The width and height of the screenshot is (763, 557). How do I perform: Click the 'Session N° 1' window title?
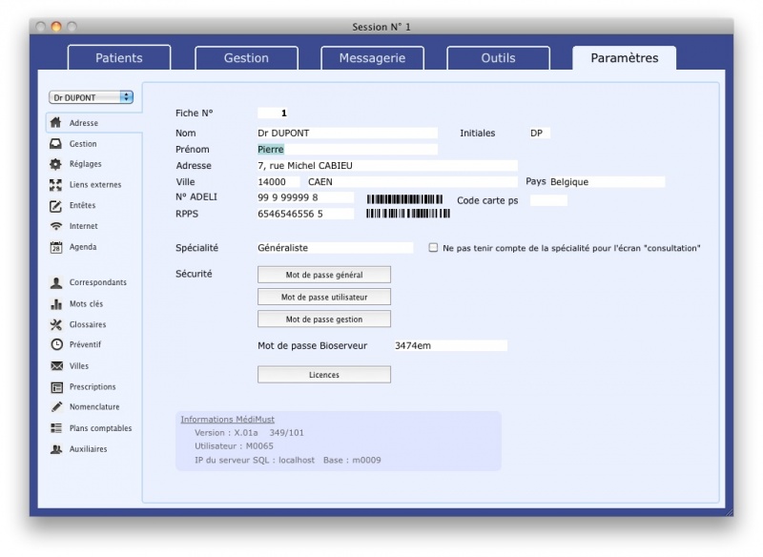click(381, 27)
